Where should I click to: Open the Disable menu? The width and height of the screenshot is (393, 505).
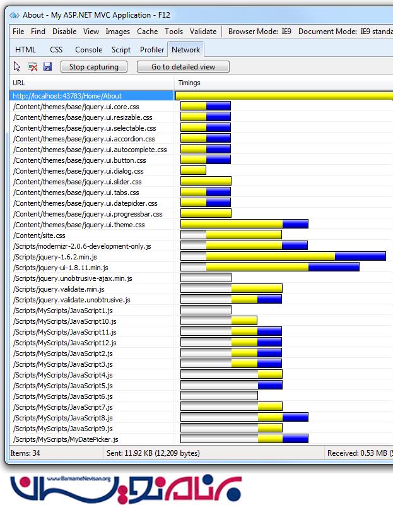click(64, 31)
